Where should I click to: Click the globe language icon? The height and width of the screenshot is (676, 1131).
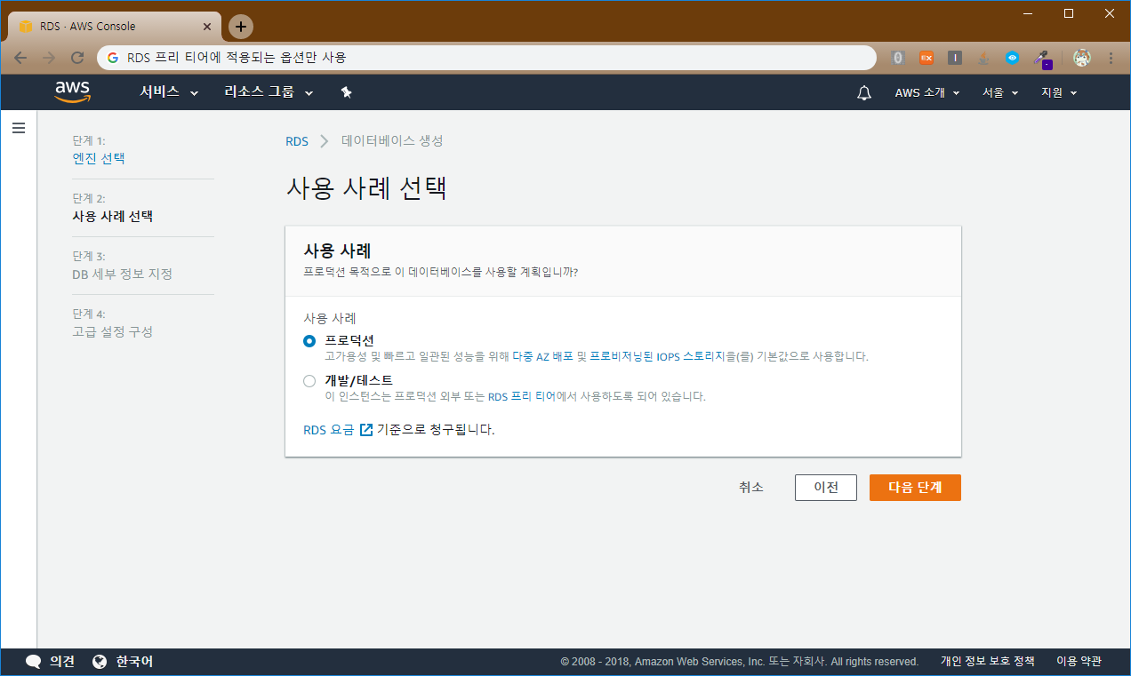pyautogui.click(x=100, y=662)
